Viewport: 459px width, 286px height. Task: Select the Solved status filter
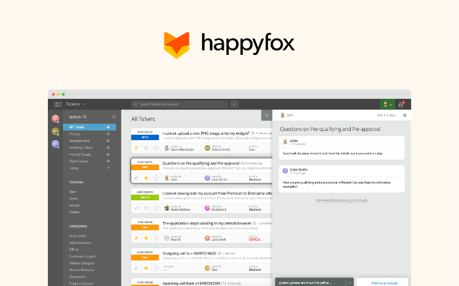pyautogui.click(x=74, y=205)
